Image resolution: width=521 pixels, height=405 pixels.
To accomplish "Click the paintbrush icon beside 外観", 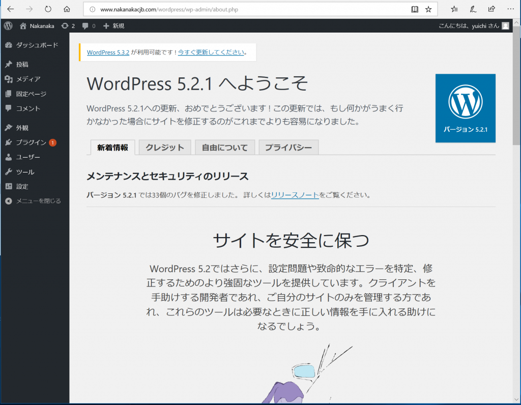I will point(9,128).
